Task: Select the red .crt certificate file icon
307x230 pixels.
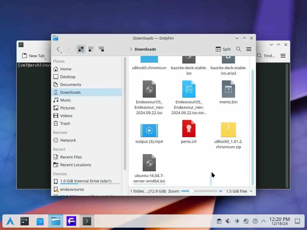Action: click(x=189, y=128)
